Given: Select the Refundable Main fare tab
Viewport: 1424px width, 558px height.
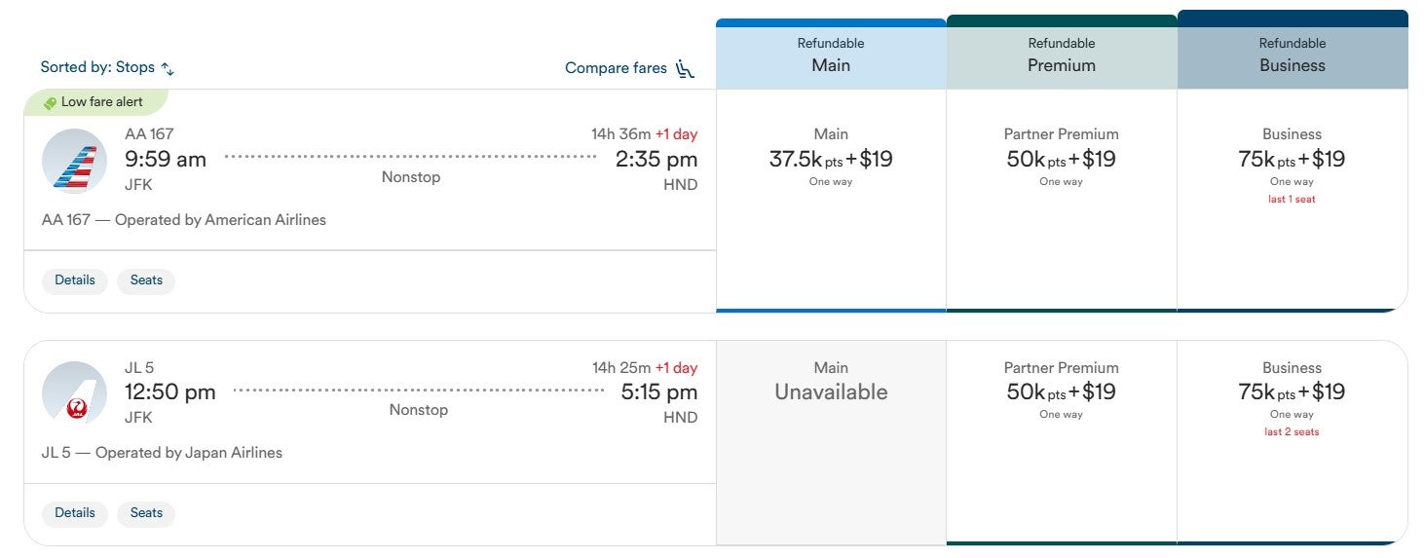Looking at the screenshot, I should pyautogui.click(x=831, y=56).
